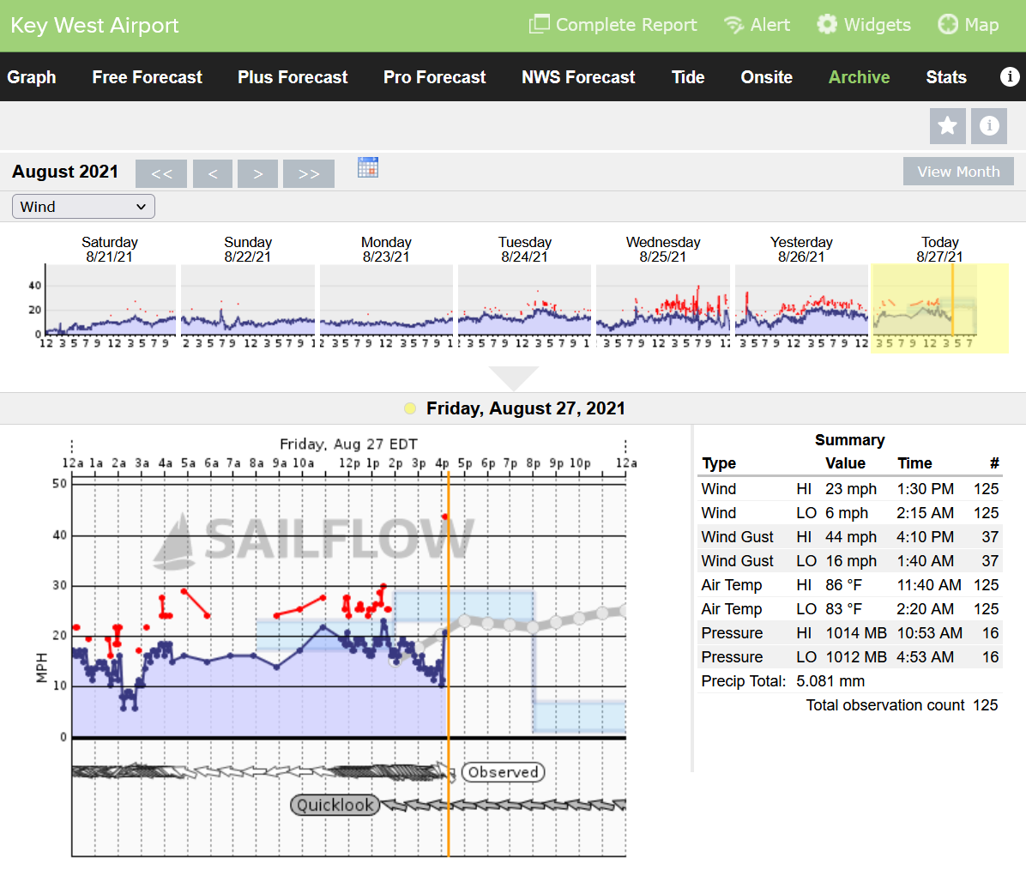Click the favorite star icon

click(x=947, y=126)
